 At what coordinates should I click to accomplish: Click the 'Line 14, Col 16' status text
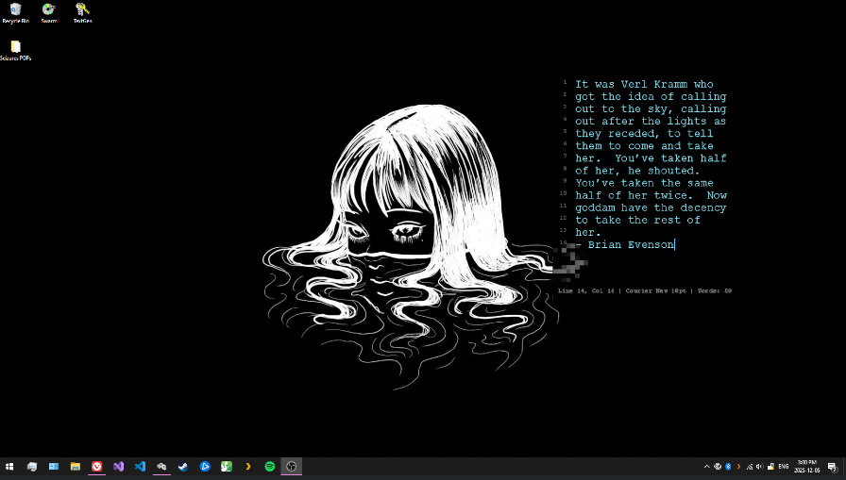tap(586, 290)
